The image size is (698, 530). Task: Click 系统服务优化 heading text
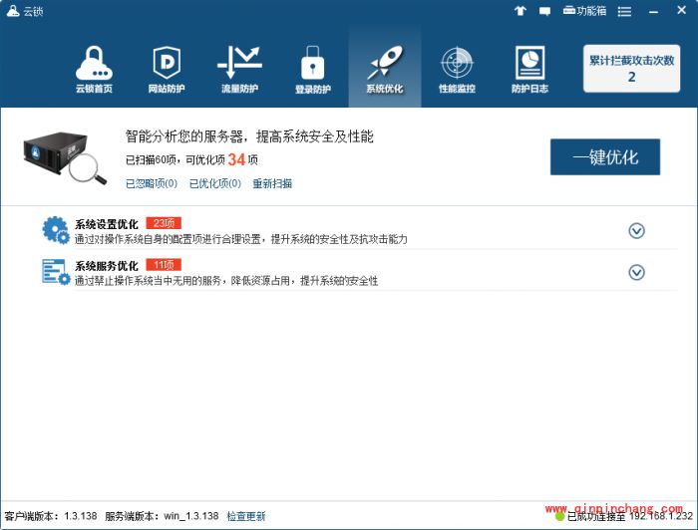107,266
